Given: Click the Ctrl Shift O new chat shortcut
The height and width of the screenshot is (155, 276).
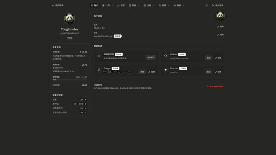Looking at the screenshot, I should click(x=80, y=104).
